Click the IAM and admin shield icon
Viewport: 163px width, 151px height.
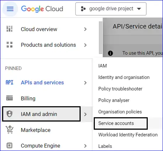9,114
